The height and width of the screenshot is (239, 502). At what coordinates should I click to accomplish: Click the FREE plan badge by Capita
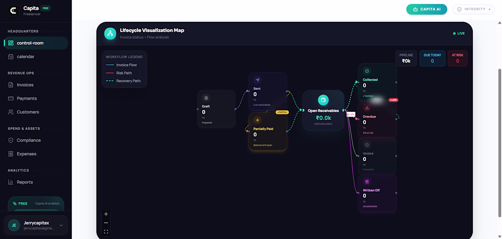point(46,8)
